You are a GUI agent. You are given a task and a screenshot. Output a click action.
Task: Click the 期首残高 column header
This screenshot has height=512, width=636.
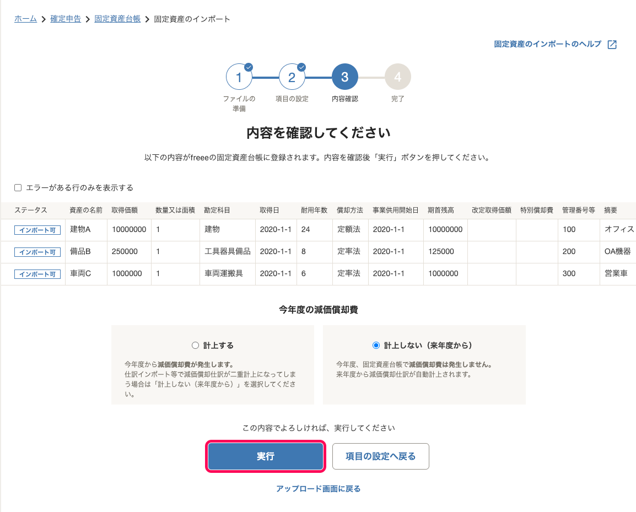click(441, 210)
